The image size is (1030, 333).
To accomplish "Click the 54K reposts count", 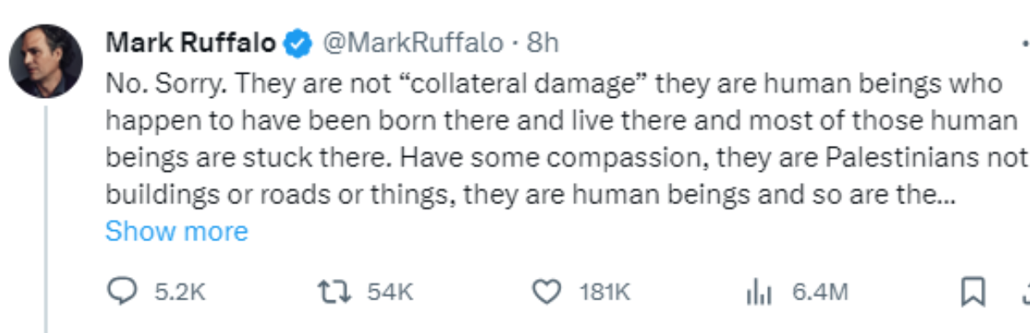I will point(391,293).
